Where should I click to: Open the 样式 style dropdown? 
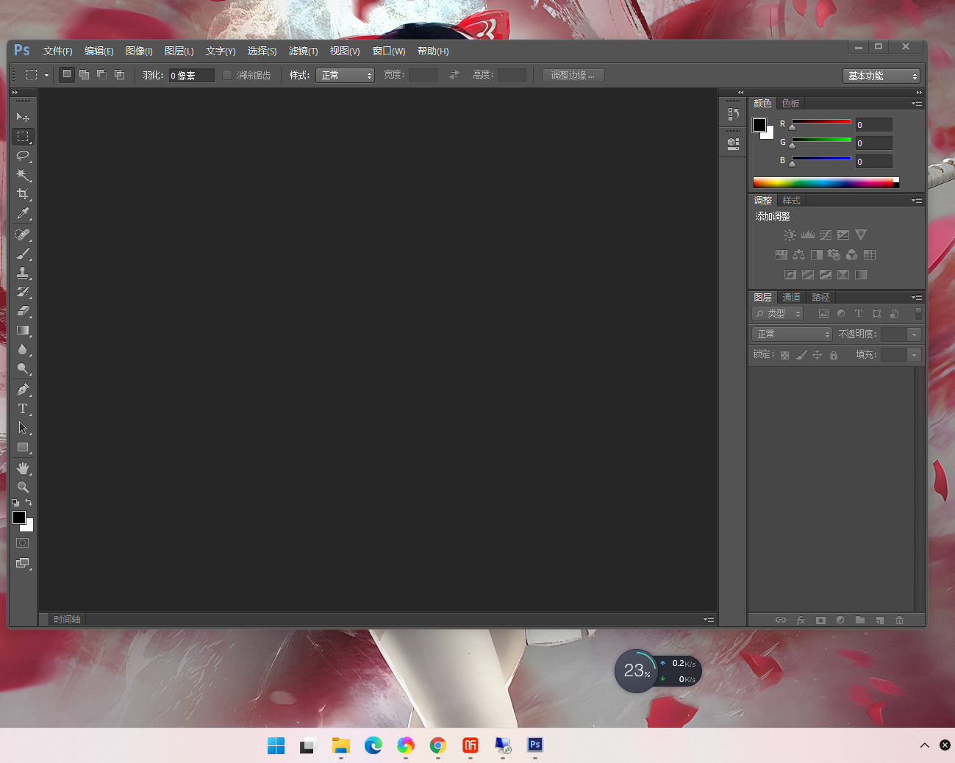coord(345,75)
